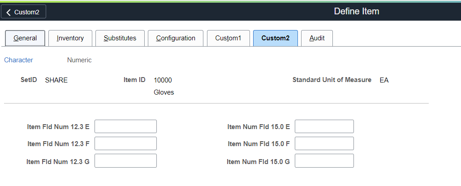Viewport: 461px width, 186px height.
Task: Open the Custom1 tab
Action: (228, 38)
